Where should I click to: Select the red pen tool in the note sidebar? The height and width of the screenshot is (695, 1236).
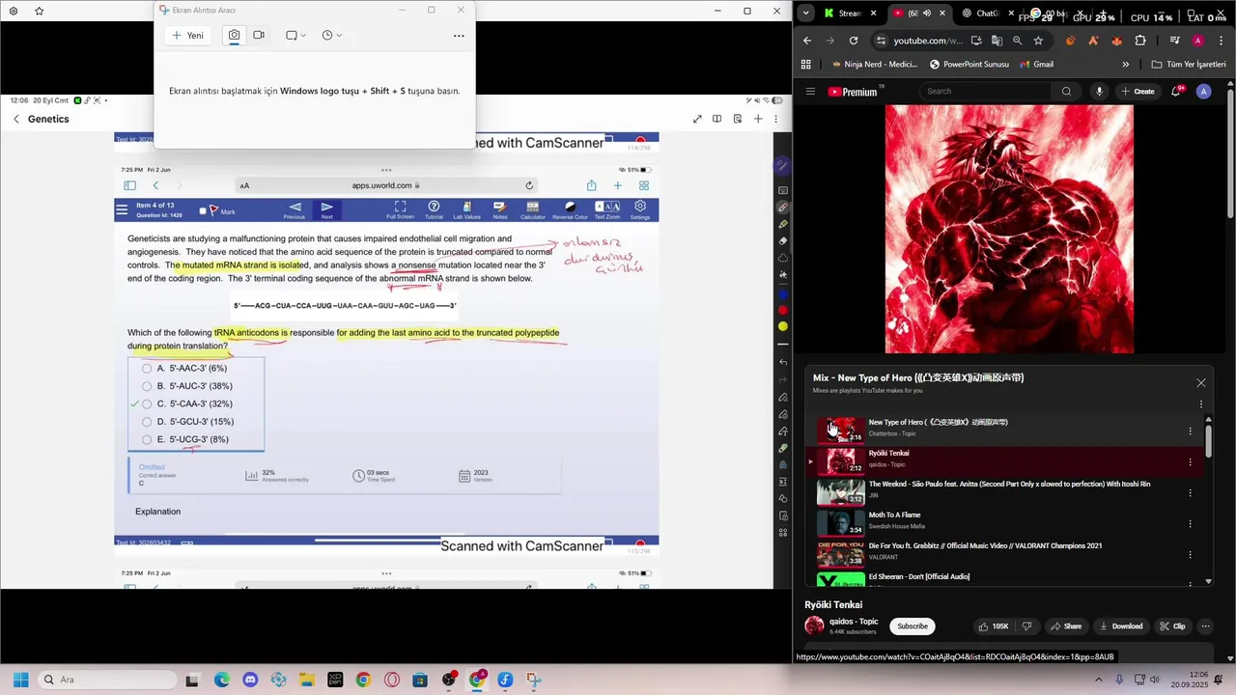(783, 208)
